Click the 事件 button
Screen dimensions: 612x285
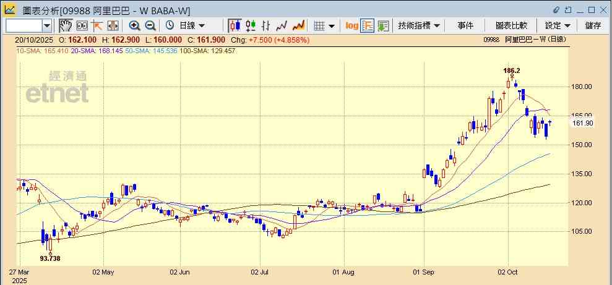465,25
